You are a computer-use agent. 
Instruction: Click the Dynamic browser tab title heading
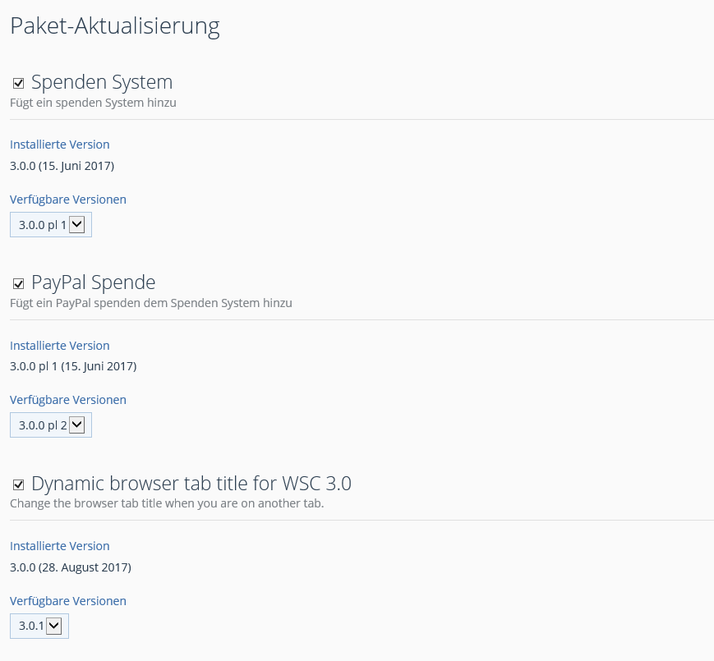tap(191, 484)
